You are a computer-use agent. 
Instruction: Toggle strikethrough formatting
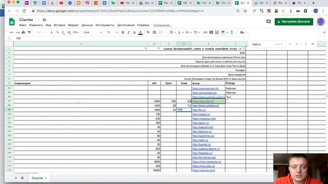coord(134,32)
